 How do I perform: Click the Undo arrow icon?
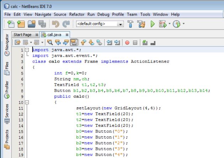(x=55, y=24)
